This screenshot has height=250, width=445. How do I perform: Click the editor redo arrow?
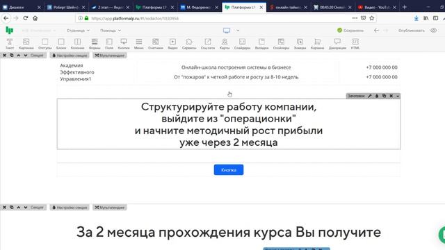pyautogui.click(x=386, y=31)
